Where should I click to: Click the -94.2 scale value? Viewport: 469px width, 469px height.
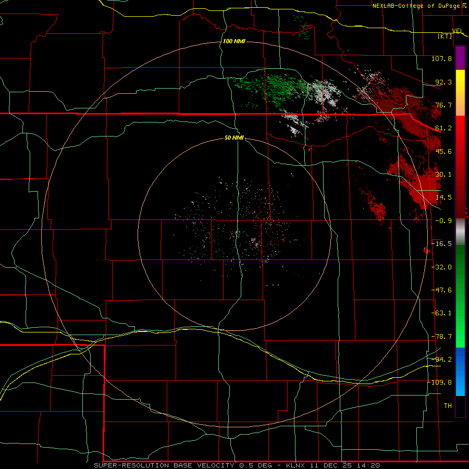pyautogui.click(x=441, y=360)
